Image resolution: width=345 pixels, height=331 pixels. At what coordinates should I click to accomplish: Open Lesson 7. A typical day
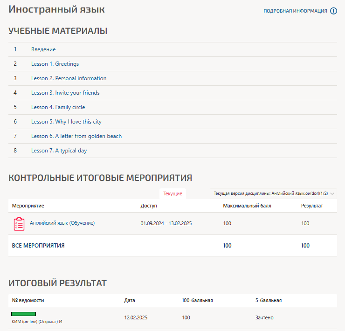point(59,151)
